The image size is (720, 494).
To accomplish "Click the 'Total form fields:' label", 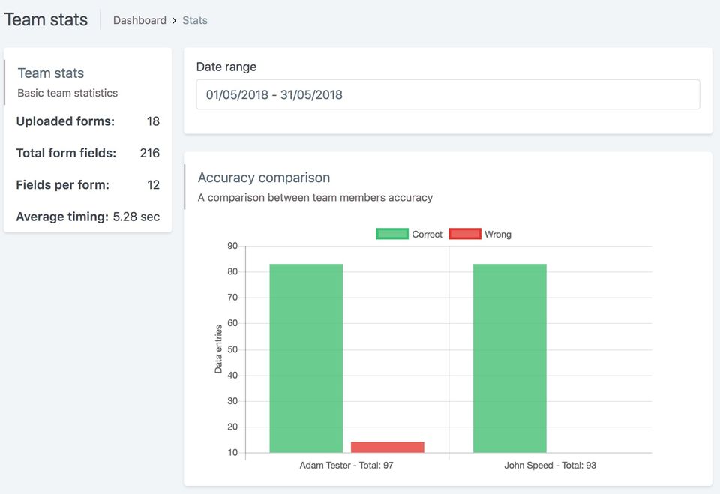I will tap(66, 153).
